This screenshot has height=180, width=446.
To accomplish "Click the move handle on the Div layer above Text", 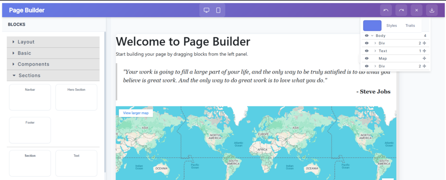I will point(424,43).
